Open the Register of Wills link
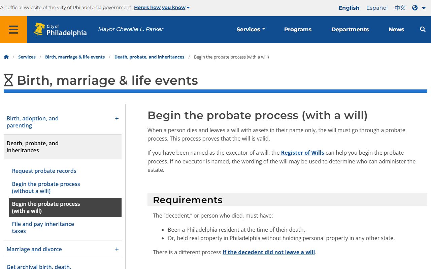The height and width of the screenshot is (269, 431). 302,153
